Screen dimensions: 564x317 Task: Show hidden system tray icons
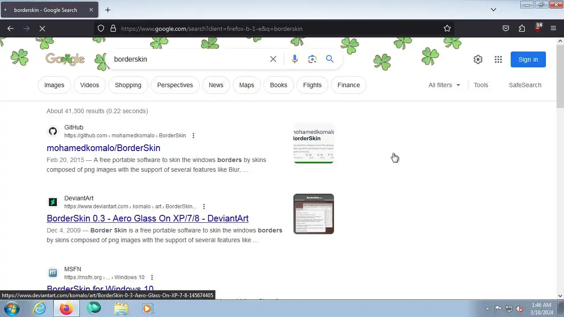[487, 309]
